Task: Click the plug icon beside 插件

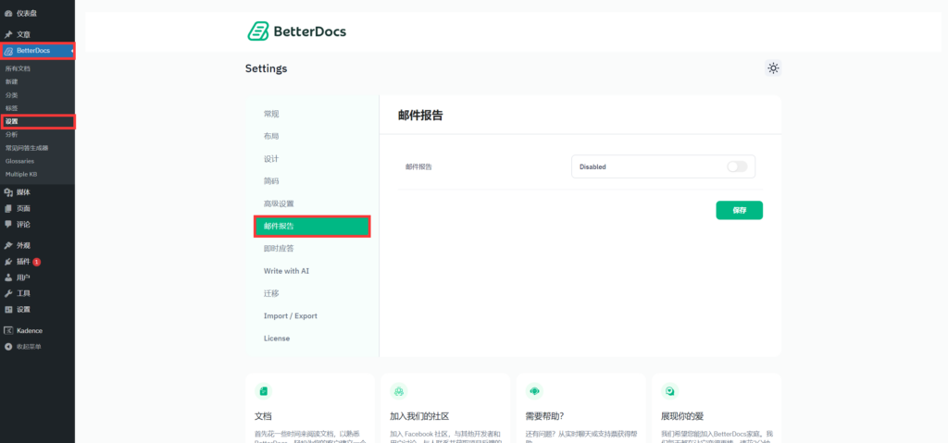Action: pos(8,262)
